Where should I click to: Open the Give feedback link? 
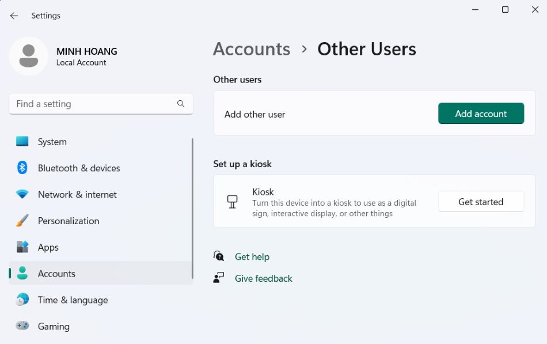click(x=263, y=278)
